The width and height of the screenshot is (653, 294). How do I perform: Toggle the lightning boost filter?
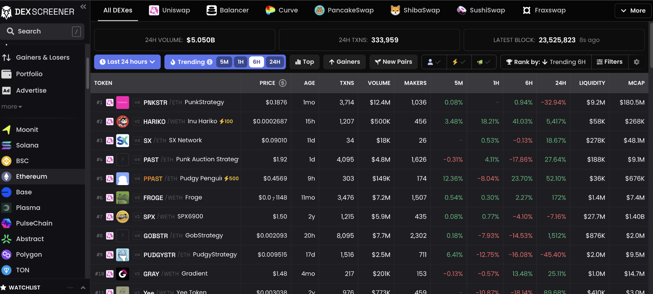[459, 62]
